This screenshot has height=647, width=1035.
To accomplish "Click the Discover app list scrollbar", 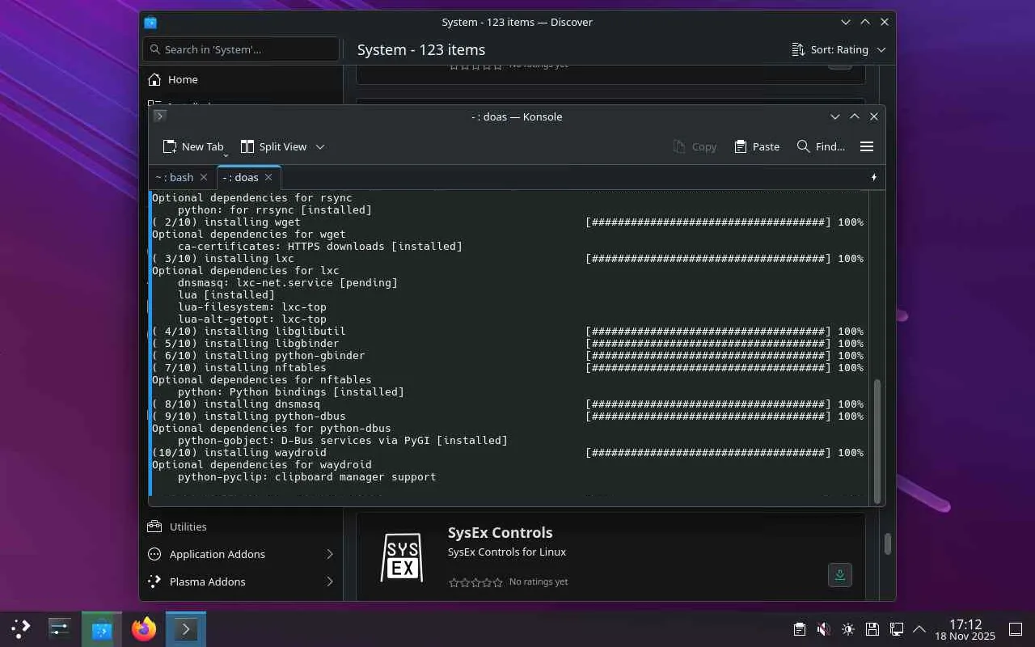I will click(x=887, y=543).
